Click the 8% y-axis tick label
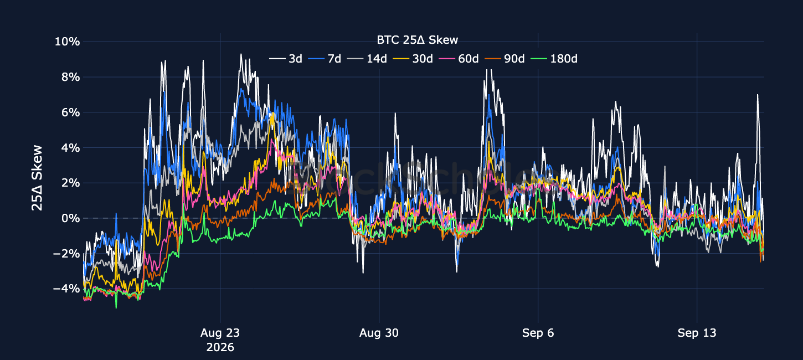 pos(70,77)
